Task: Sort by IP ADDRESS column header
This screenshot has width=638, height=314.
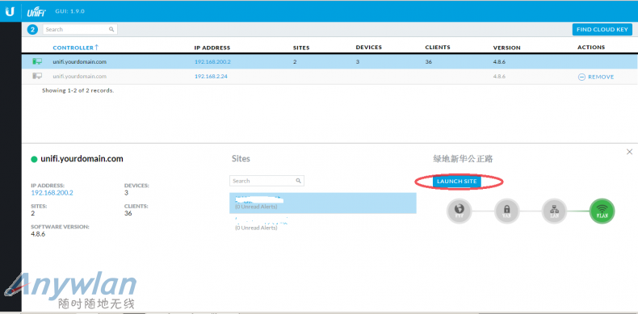Action: 212,48
